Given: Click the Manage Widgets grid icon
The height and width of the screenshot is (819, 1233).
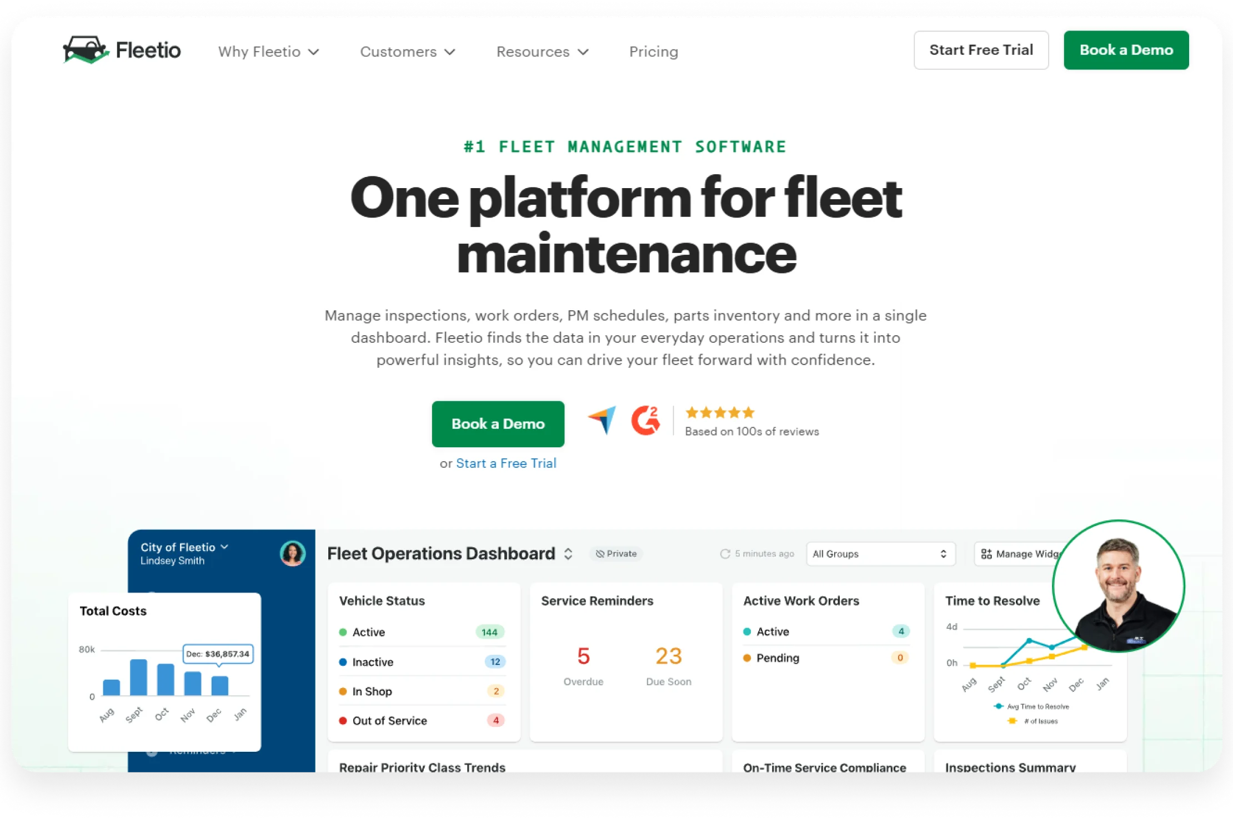Looking at the screenshot, I should [986, 554].
